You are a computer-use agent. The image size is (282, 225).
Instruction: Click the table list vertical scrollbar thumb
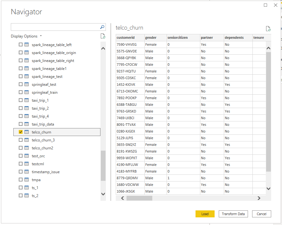pos(103,166)
